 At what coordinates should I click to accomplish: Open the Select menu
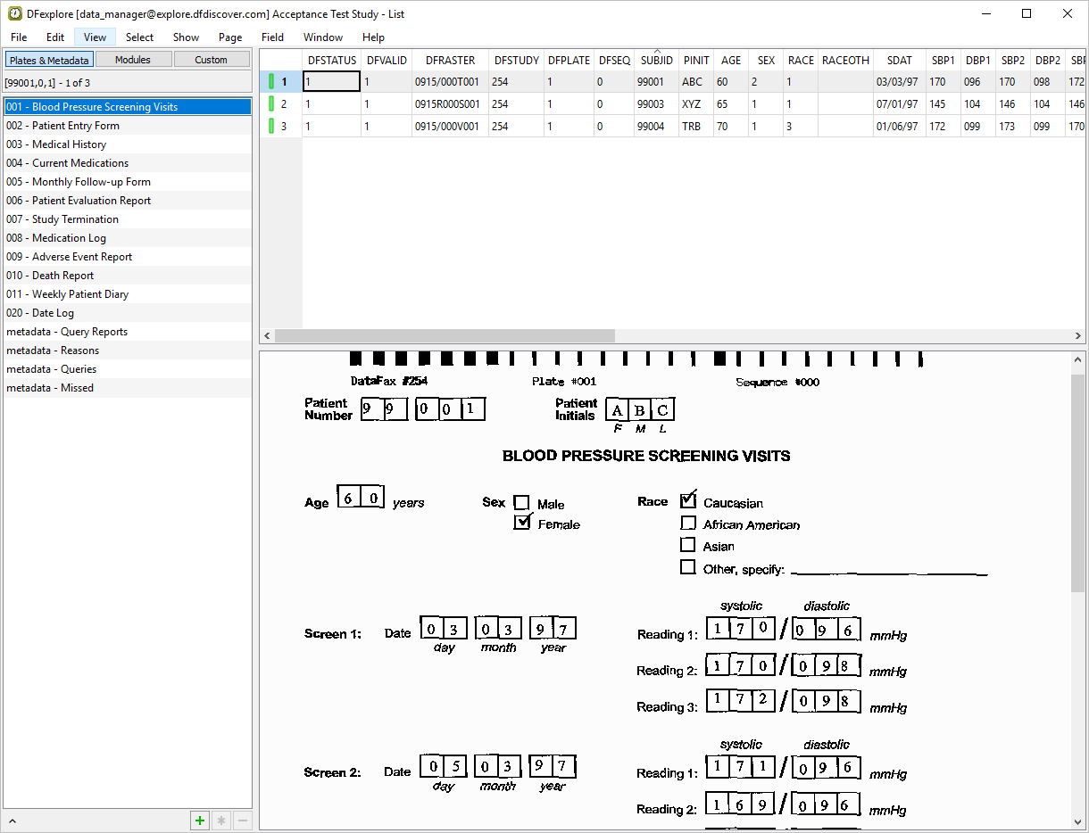139,37
